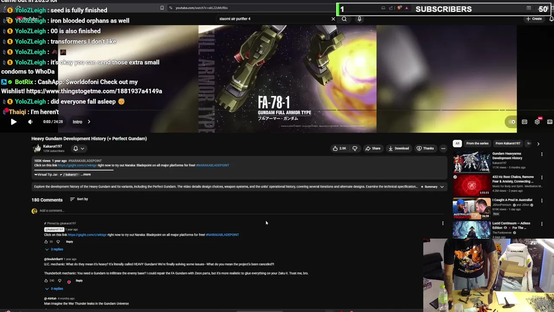This screenshot has width=554, height=312.
Task: Open the Sort by comments dropdown
Action: click(x=79, y=199)
